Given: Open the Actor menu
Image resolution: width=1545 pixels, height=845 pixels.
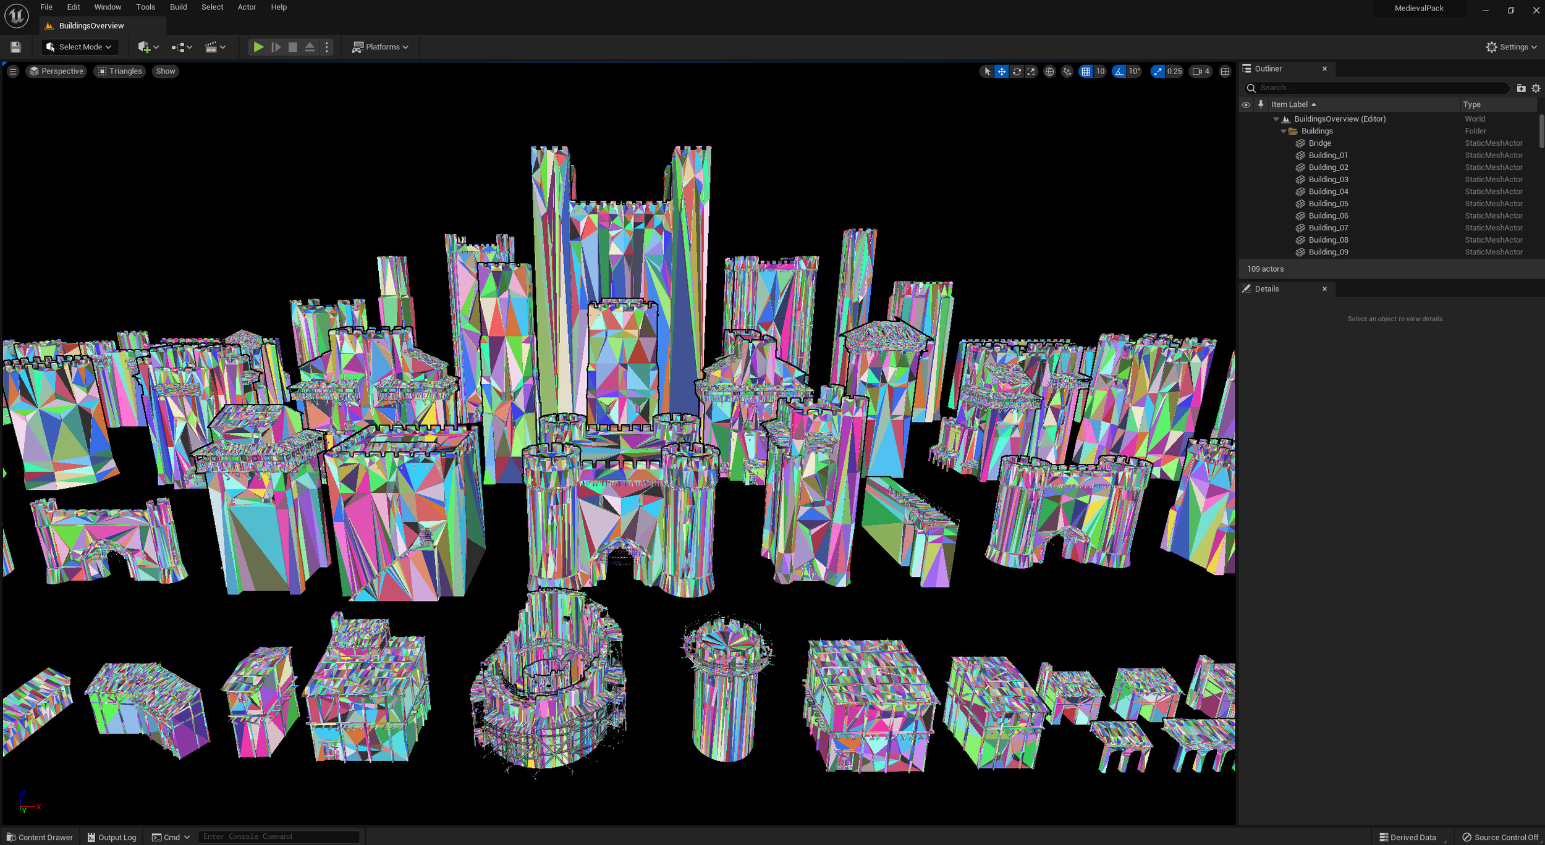Looking at the screenshot, I should click(x=247, y=7).
